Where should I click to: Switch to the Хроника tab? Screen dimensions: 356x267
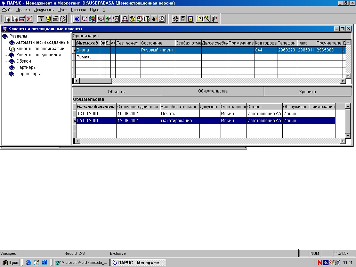coord(307,91)
